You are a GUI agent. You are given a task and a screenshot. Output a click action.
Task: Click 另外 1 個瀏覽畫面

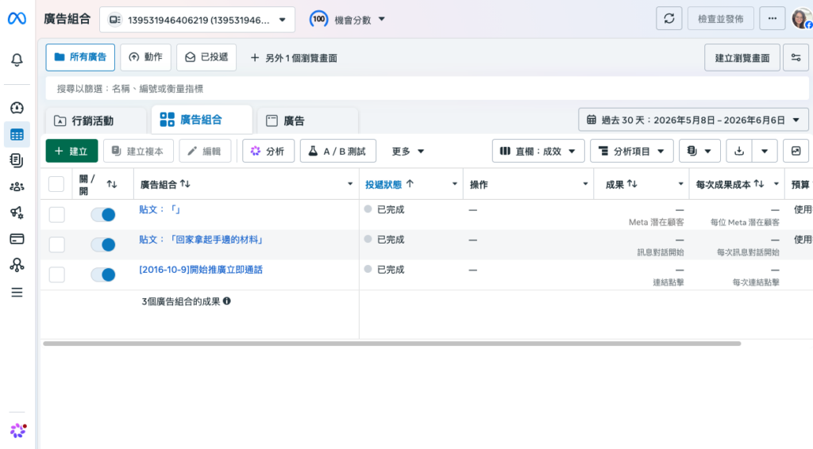pos(294,58)
